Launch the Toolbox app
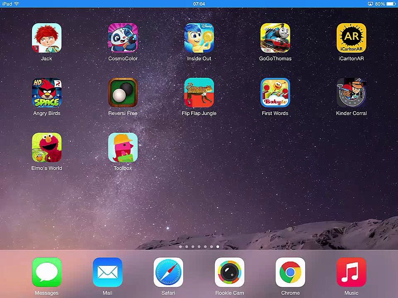This screenshot has width=398, height=298. pyautogui.click(x=123, y=147)
